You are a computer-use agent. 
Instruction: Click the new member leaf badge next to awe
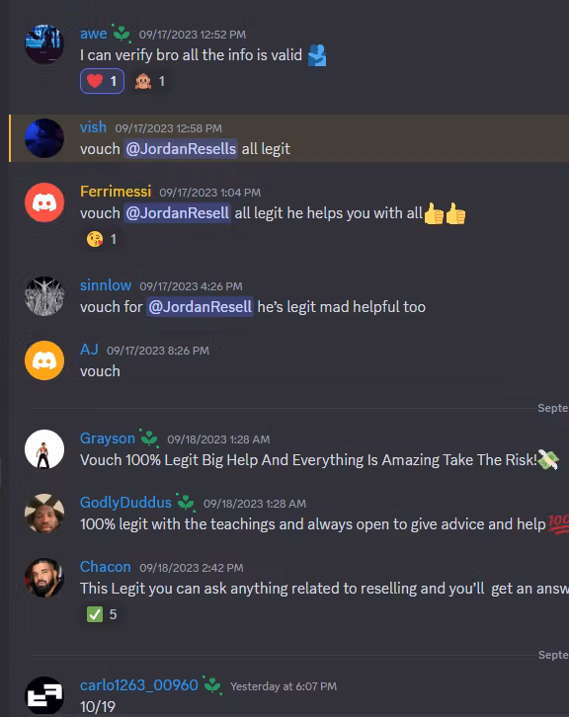(122, 34)
